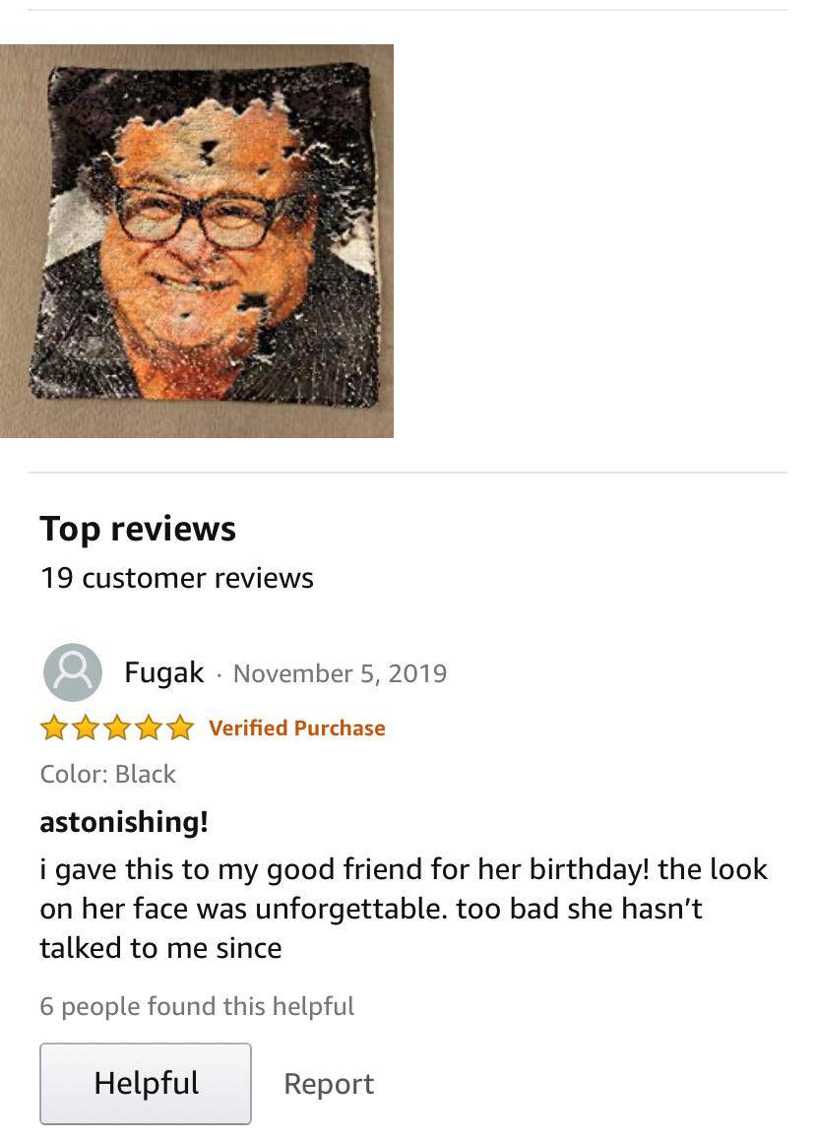Click the November 5, 2019 review date

tap(340, 673)
